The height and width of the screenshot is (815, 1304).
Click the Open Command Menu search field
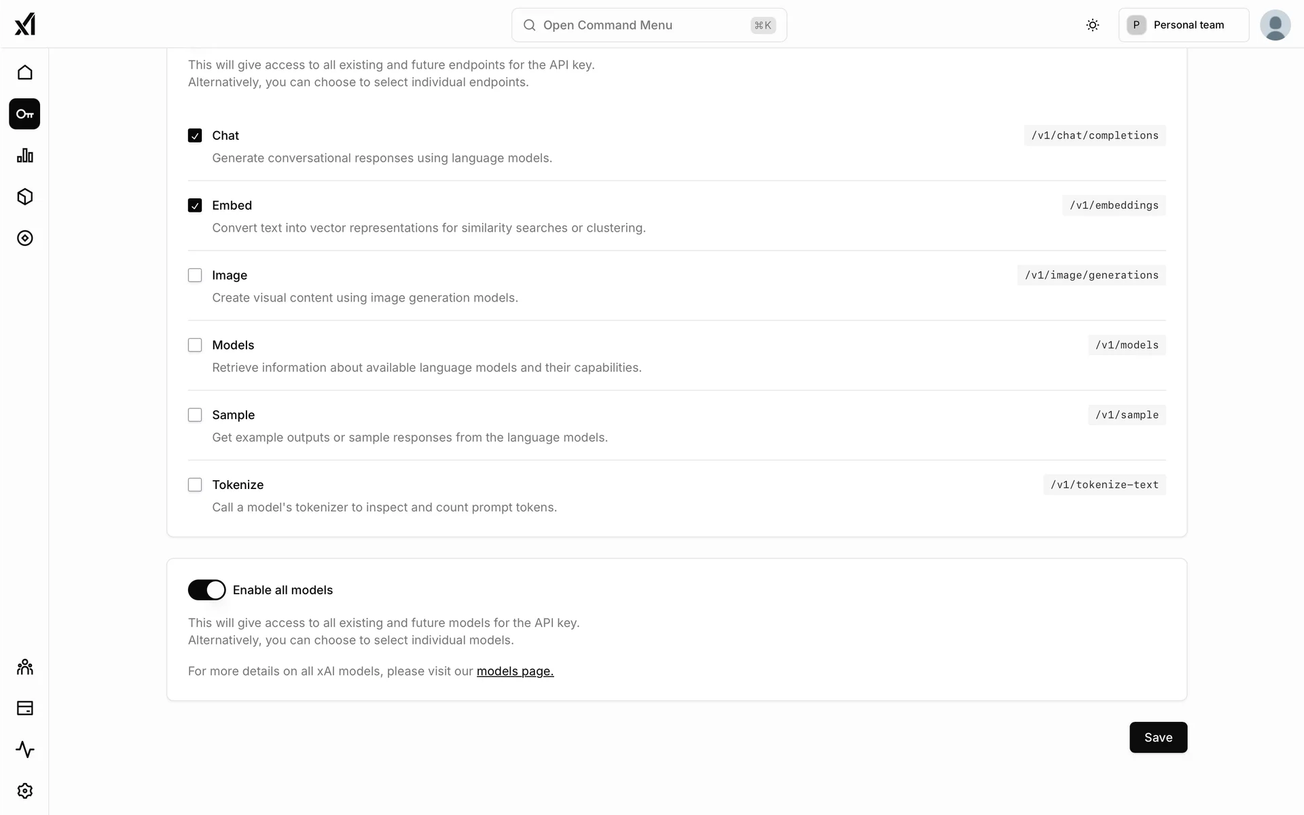[649, 25]
